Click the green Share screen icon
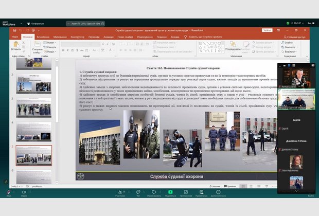Screen dimensions: 319x216 pyautogui.click(x=170, y=192)
